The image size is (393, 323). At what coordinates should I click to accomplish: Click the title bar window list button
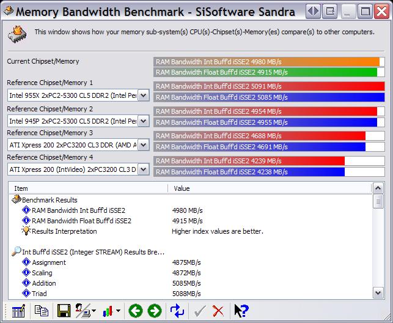pos(329,12)
